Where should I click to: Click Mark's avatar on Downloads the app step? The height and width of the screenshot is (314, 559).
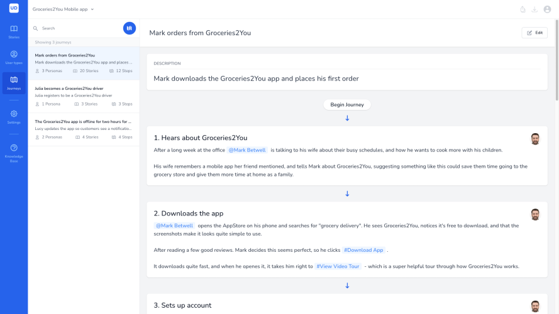(535, 214)
